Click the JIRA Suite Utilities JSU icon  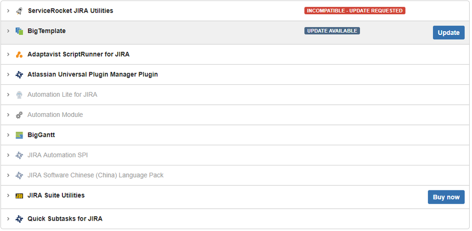point(19,196)
